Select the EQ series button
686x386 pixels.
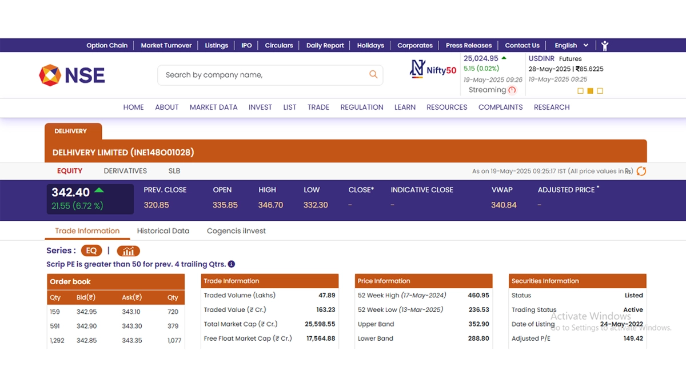point(91,251)
